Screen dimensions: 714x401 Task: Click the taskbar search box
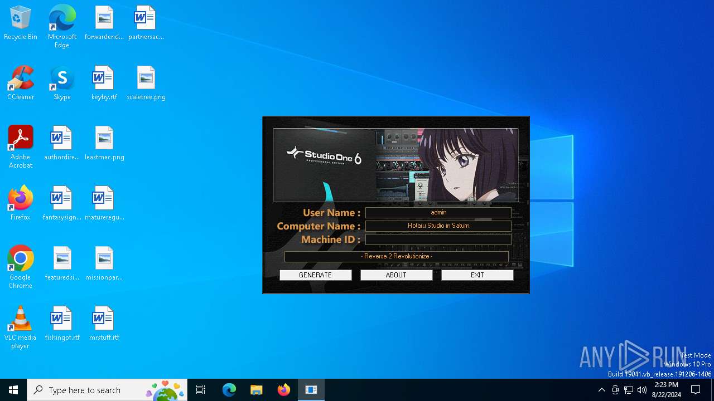[107, 390]
